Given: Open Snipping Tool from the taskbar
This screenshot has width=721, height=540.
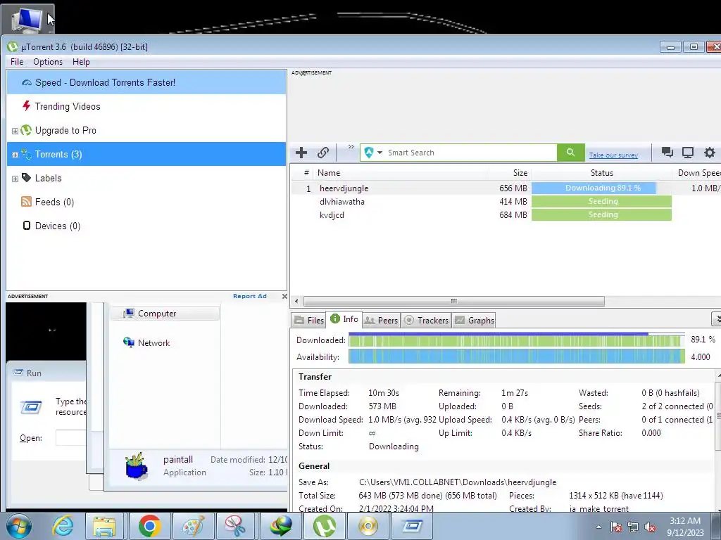Looking at the screenshot, I should (x=235, y=526).
